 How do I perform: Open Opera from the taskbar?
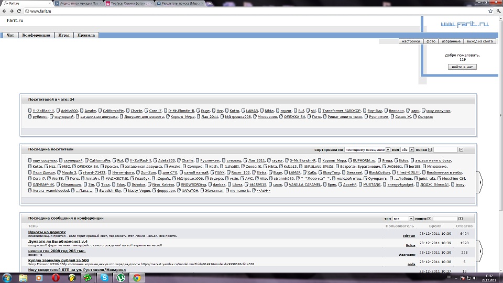[56, 278]
